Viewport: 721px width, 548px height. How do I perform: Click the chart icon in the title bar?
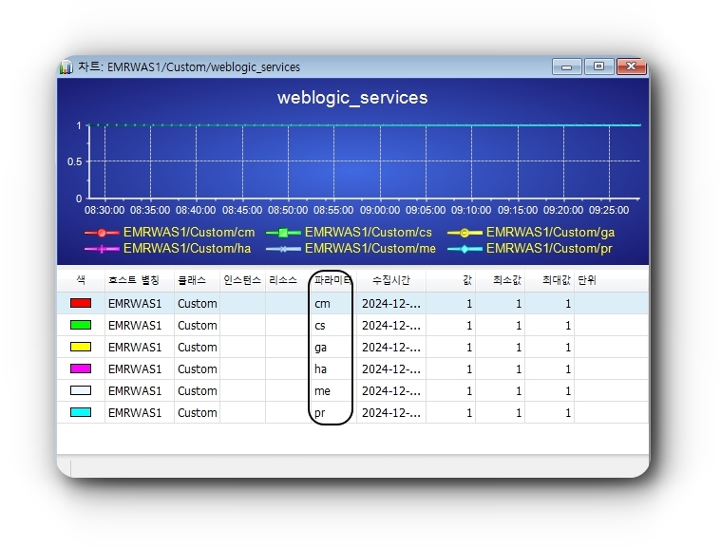[x=66, y=67]
